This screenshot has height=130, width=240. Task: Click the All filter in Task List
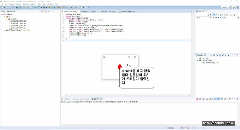216,18
